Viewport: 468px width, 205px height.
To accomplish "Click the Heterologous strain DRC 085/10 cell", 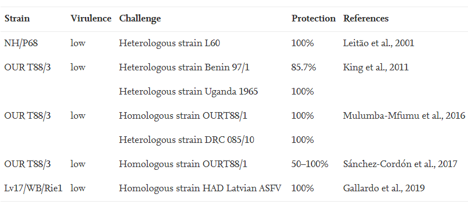I will coord(187,140).
